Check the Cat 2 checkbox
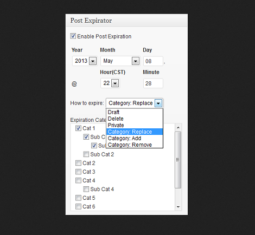The height and width of the screenshot is (235, 255). [x=78, y=163]
